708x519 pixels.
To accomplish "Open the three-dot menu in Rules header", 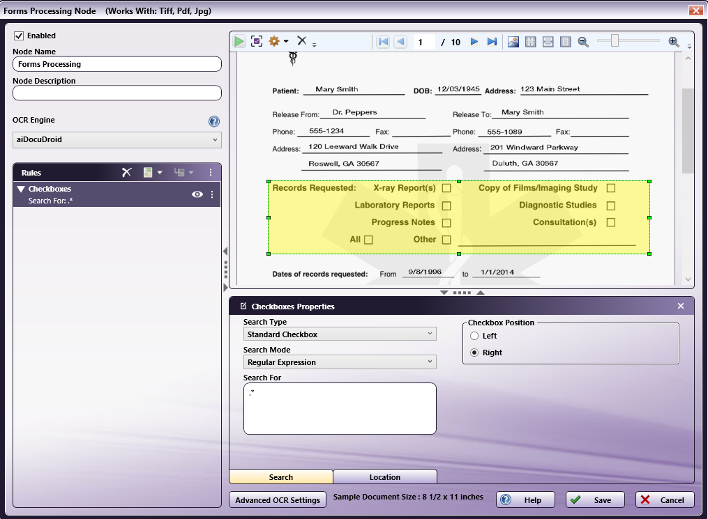I will tap(211, 172).
